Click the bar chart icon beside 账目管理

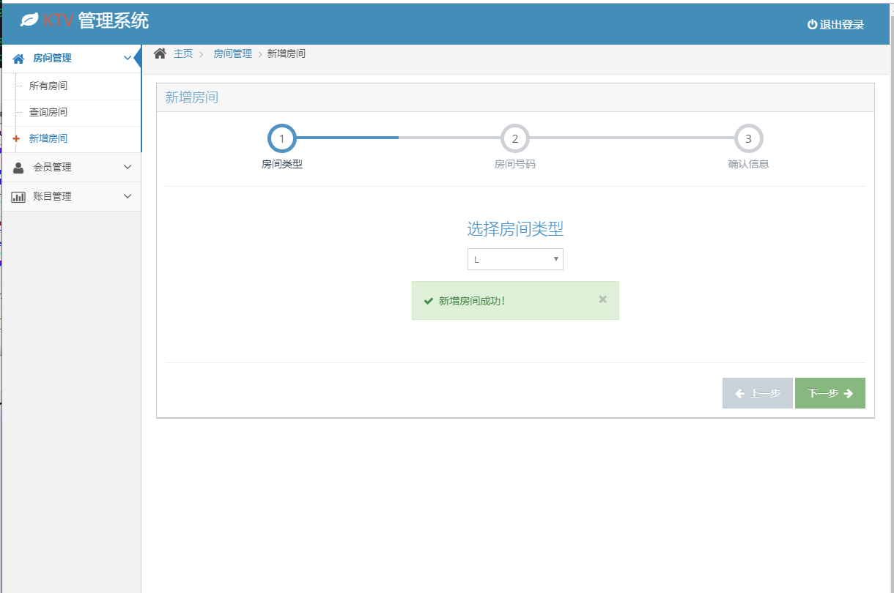[18, 196]
